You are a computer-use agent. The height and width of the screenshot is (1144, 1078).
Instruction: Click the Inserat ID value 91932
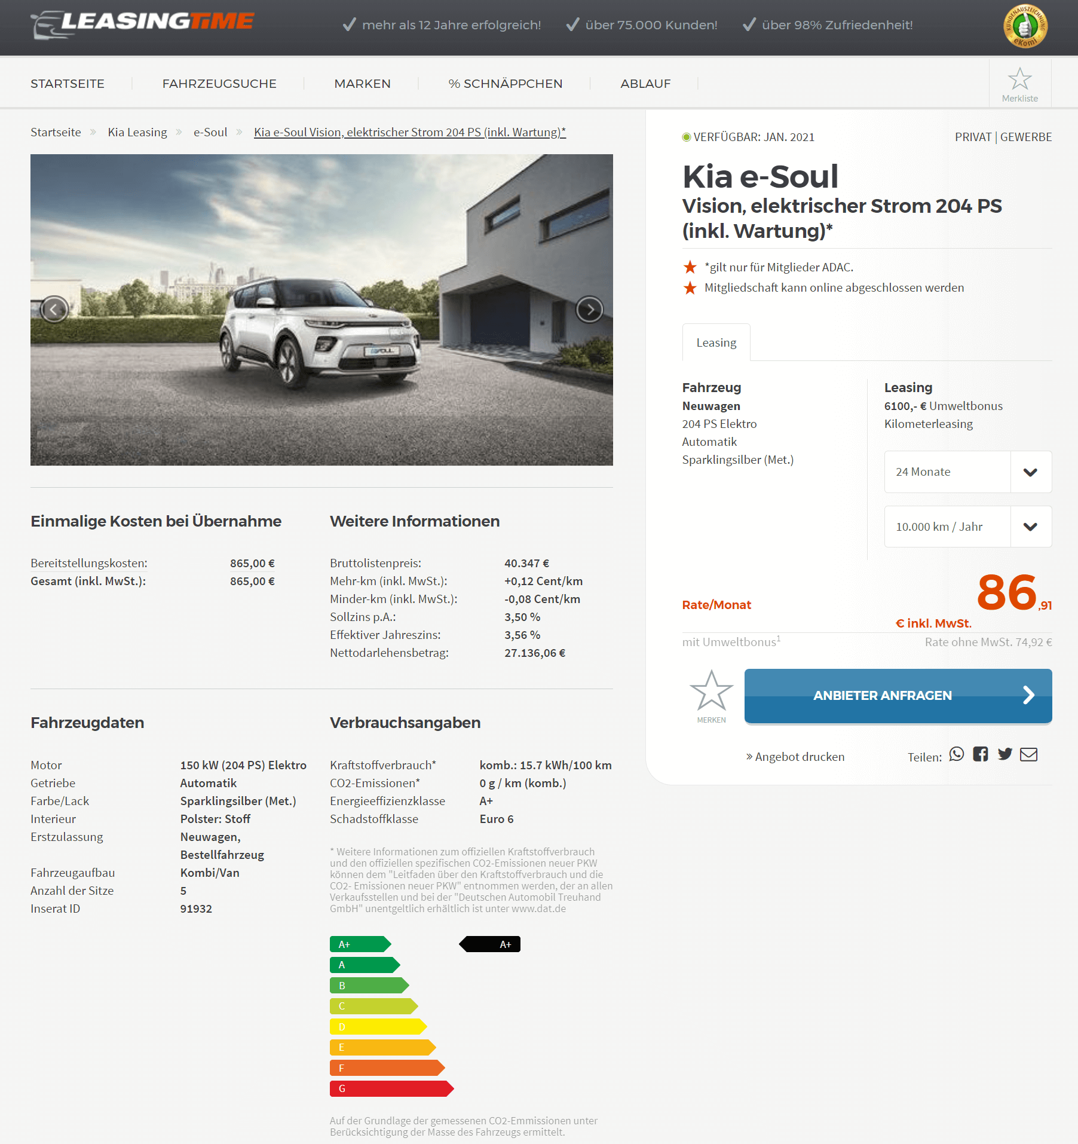pyautogui.click(x=196, y=909)
